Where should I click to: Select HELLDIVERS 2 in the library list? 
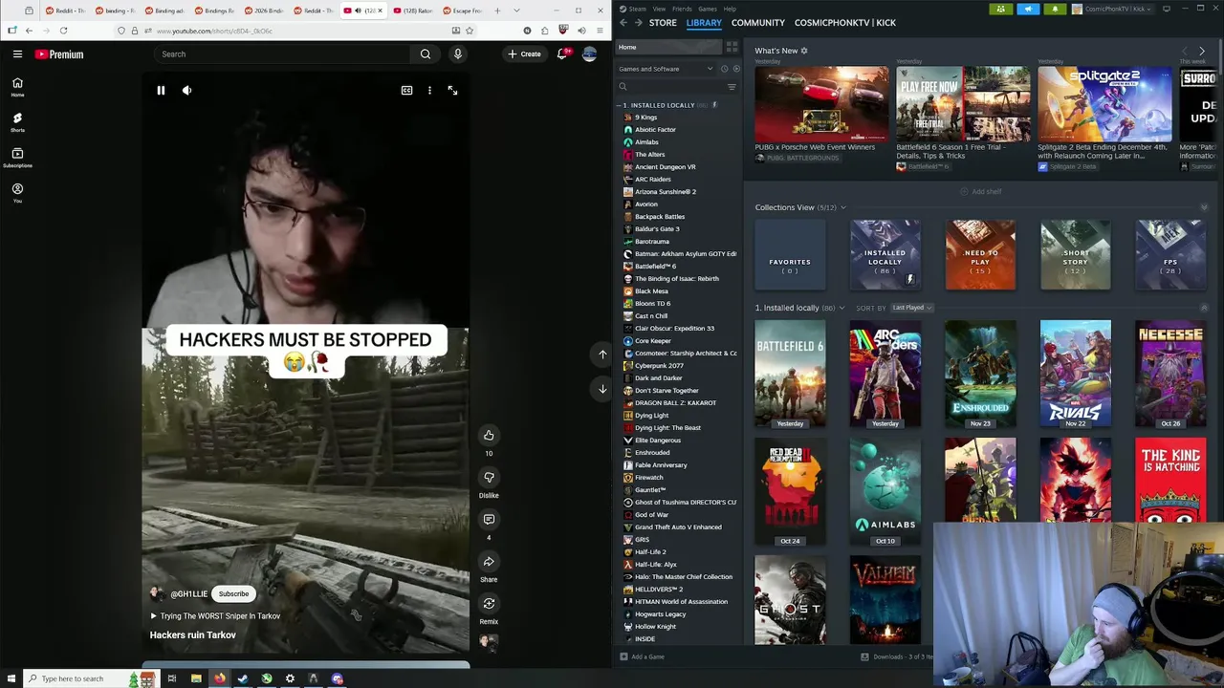pyautogui.click(x=658, y=590)
